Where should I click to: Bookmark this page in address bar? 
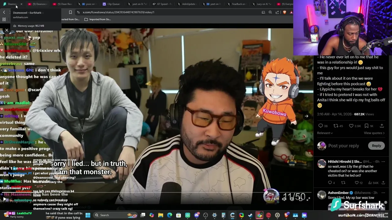coord(70,12)
